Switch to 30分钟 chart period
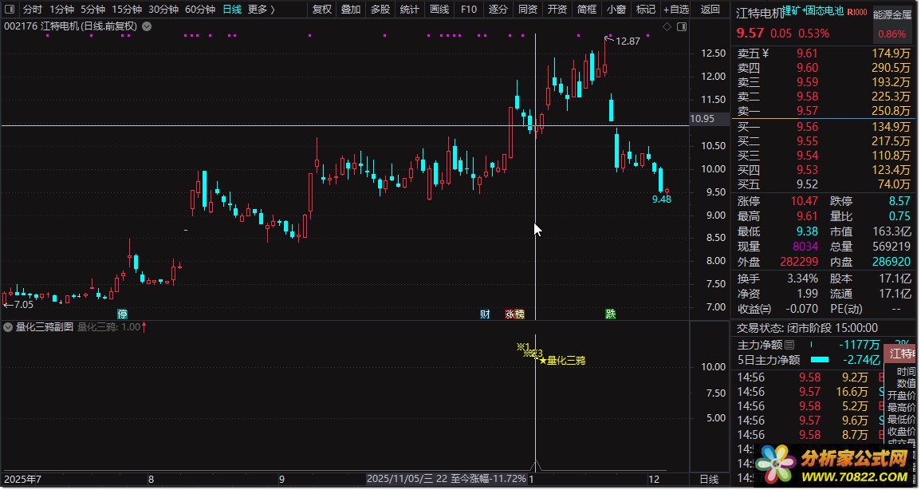The width and height of the screenshot is (921, 490). (163, 10)
